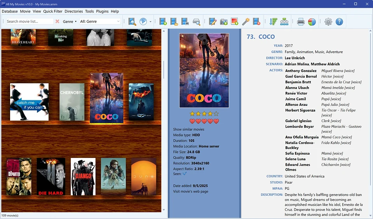Open the Help menu
This screenshot has height=219, width=373.
pyautogui.click(x=115, y=11)
